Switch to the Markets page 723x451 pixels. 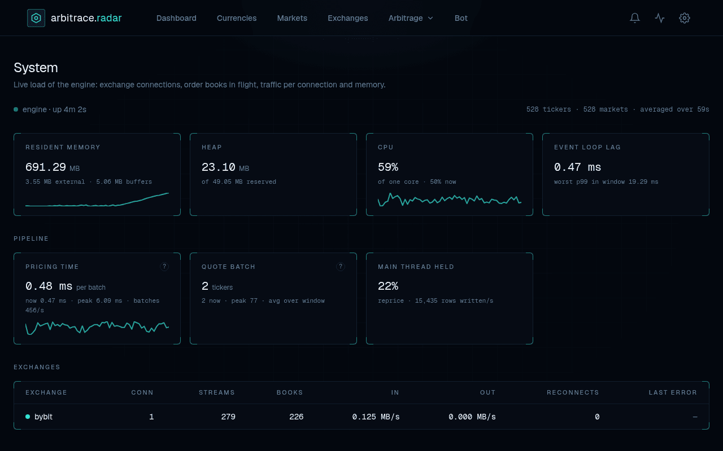tap(292, 18)
